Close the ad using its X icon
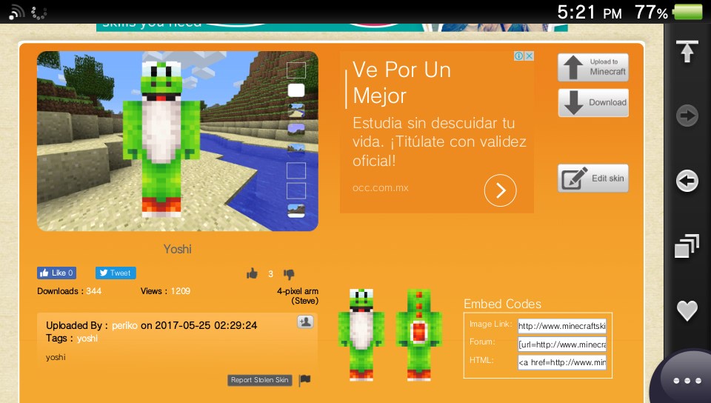The height and width of the screenshot is (403, 711). click(x=529, y=56)
